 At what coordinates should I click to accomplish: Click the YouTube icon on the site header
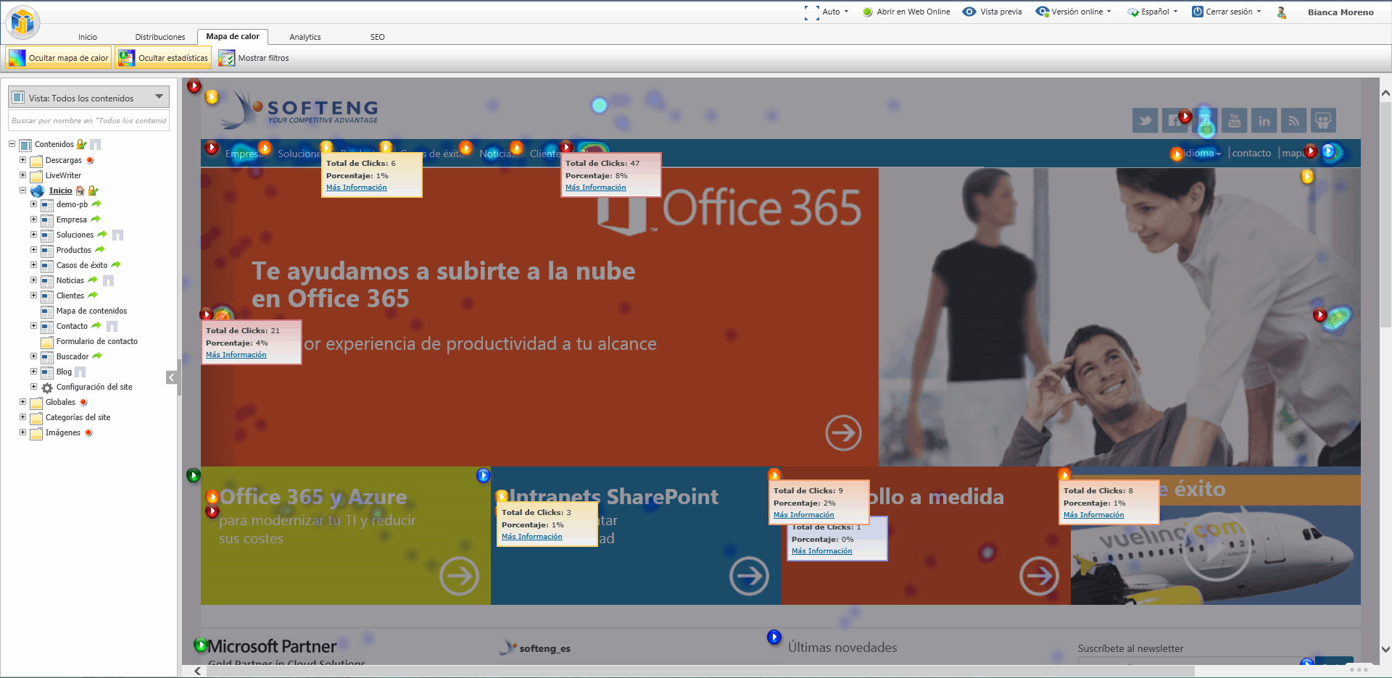click(x=1234, y=121)
